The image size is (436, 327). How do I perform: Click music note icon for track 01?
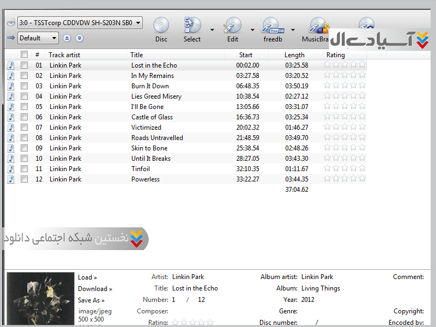click(11, 65)
